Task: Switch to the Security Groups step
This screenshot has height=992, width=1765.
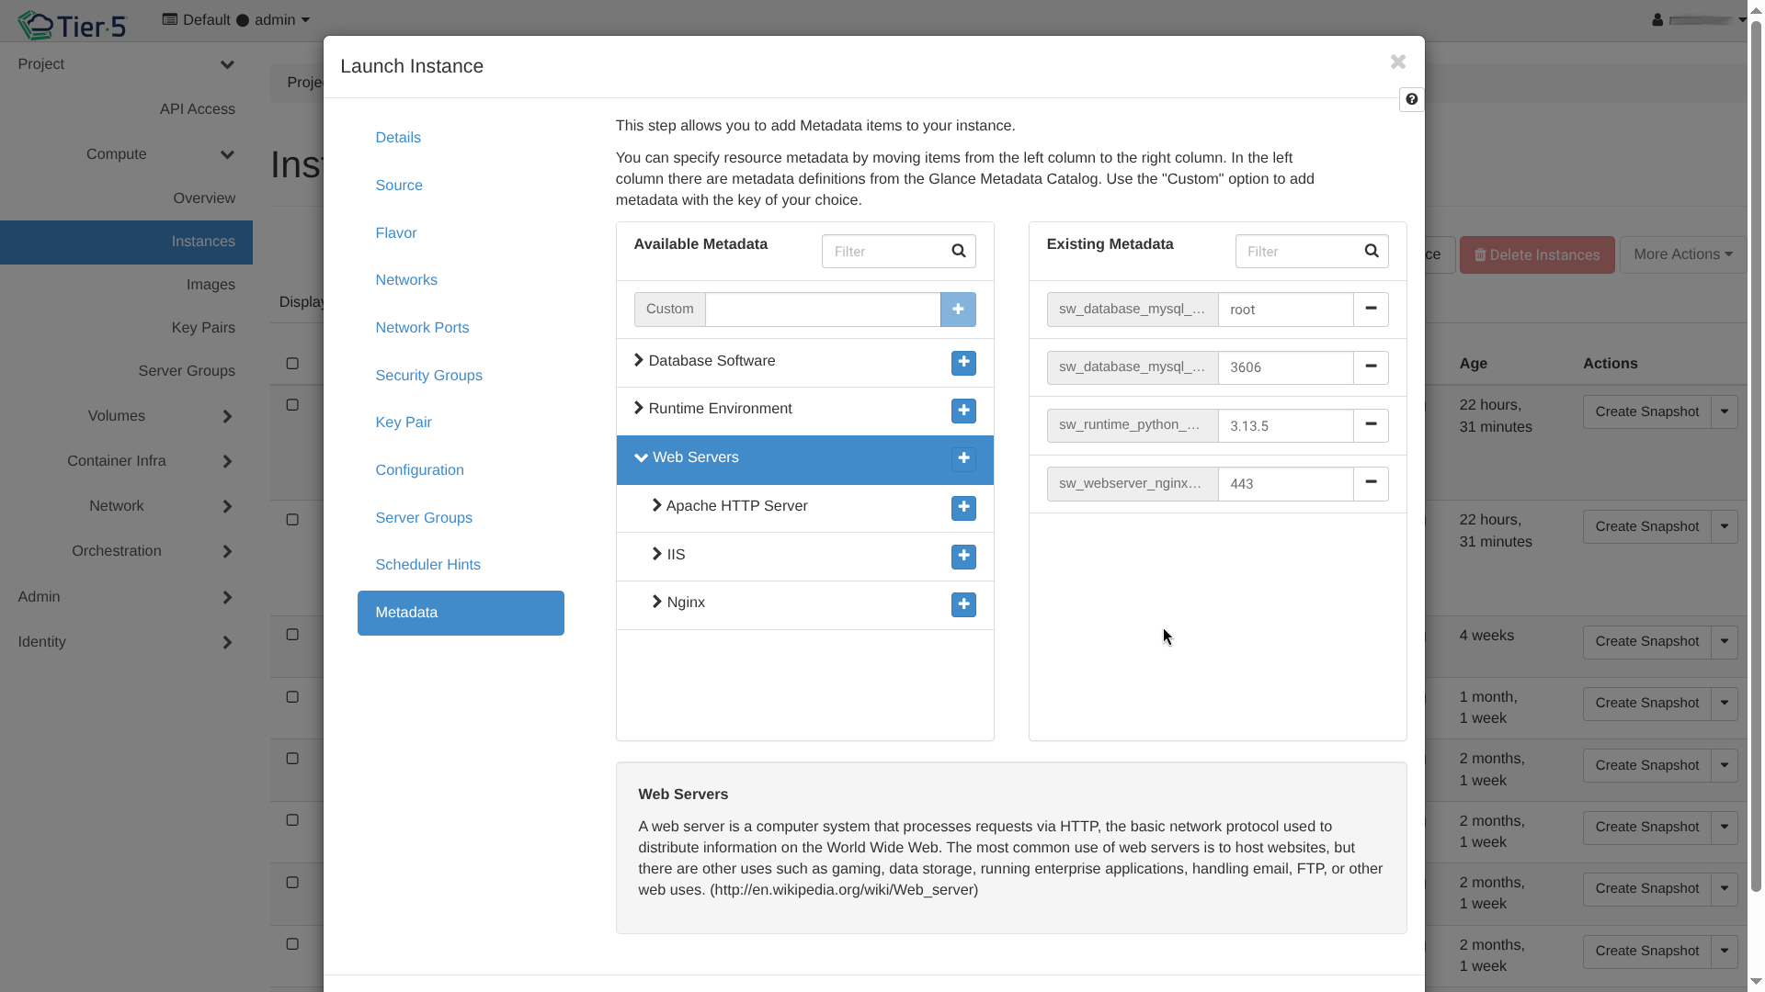Action: click(x=428, y=376)
